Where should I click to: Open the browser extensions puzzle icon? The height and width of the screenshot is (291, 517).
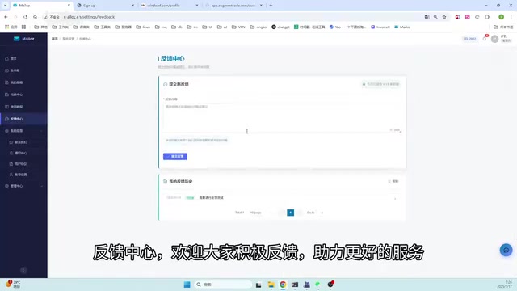coord(487,17)
